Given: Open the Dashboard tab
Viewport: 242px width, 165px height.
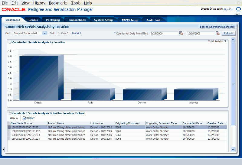Looking at the screenshot, I should (x=13, y=20).
